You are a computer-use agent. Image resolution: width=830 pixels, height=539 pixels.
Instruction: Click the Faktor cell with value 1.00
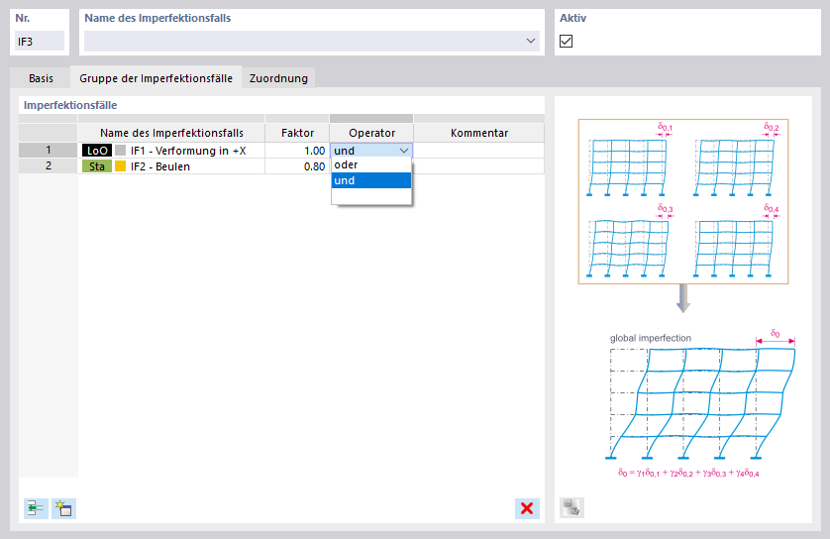[x=297, y=151]
